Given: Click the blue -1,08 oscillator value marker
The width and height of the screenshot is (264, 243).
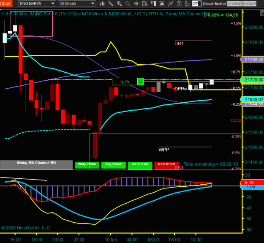Looking at the screenshot, I should tap(252, 187).
